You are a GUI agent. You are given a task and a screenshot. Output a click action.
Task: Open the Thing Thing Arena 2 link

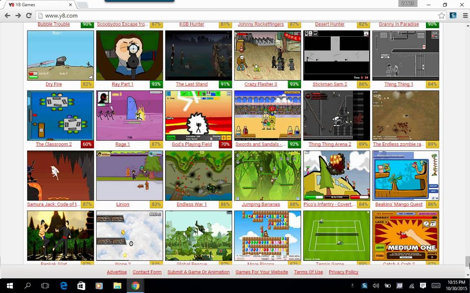click(330, 144)
